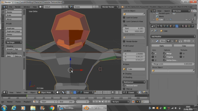The width and height of the screenshot is (198, 111).
Task: Move Mirror modifier up in stack
Action: (185, 41)
